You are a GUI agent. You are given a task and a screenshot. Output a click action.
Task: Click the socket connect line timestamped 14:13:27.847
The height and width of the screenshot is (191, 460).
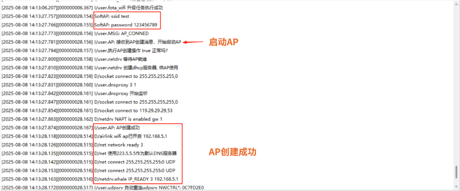(90, 102)
